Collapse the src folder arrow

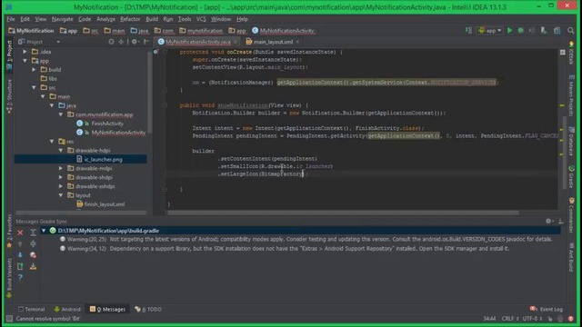(x=34, y=87)
